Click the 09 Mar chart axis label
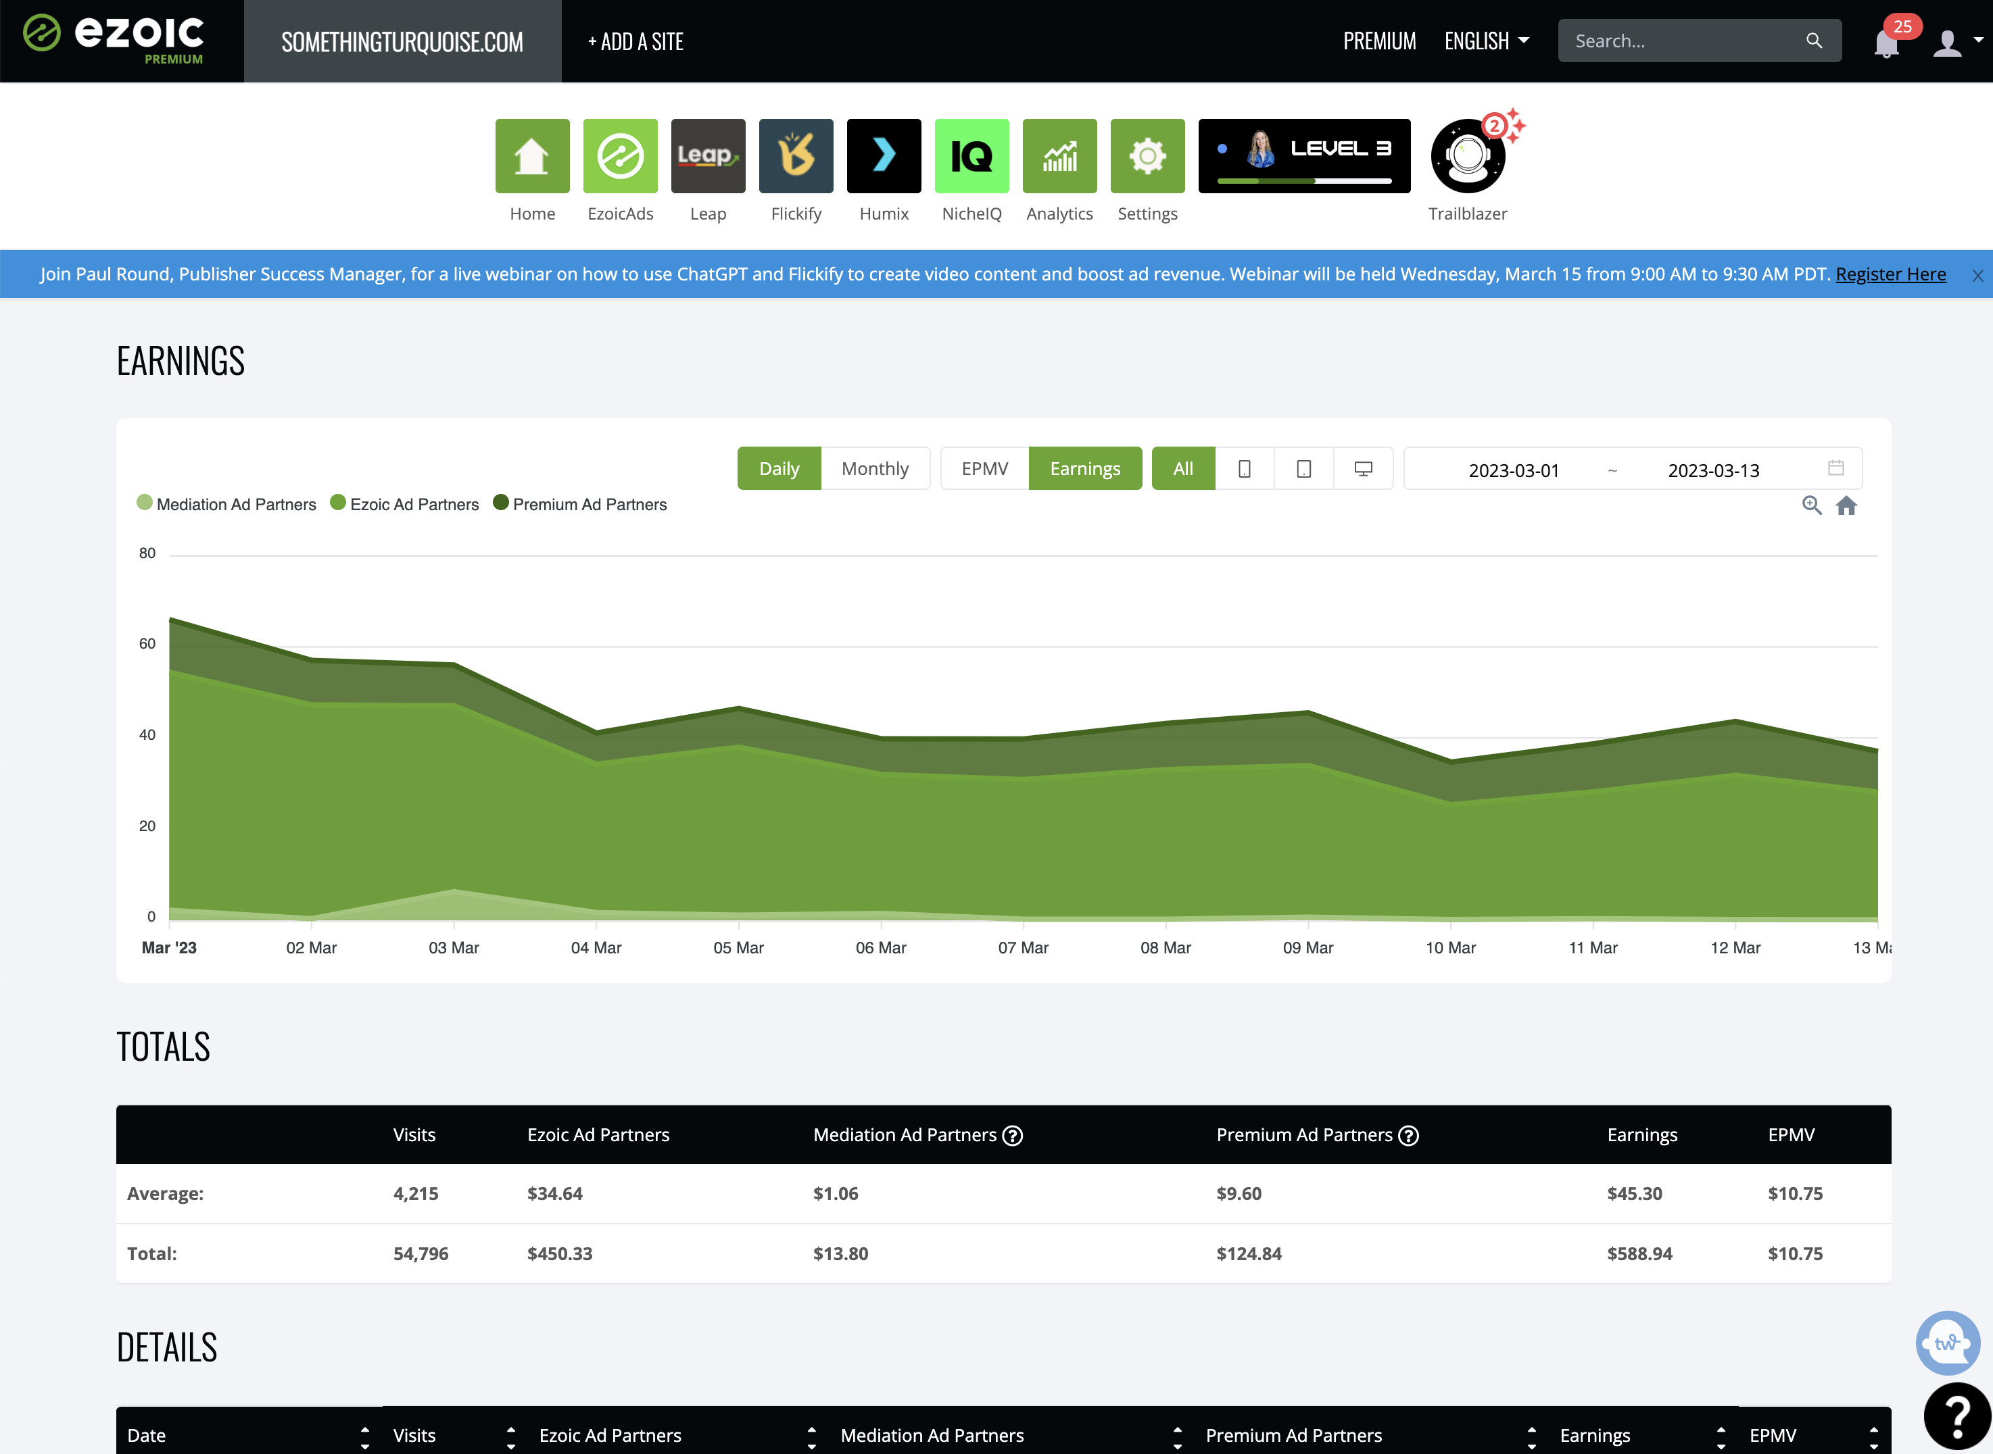This screenshot has width=1993, height=1454. point(1308,948)
